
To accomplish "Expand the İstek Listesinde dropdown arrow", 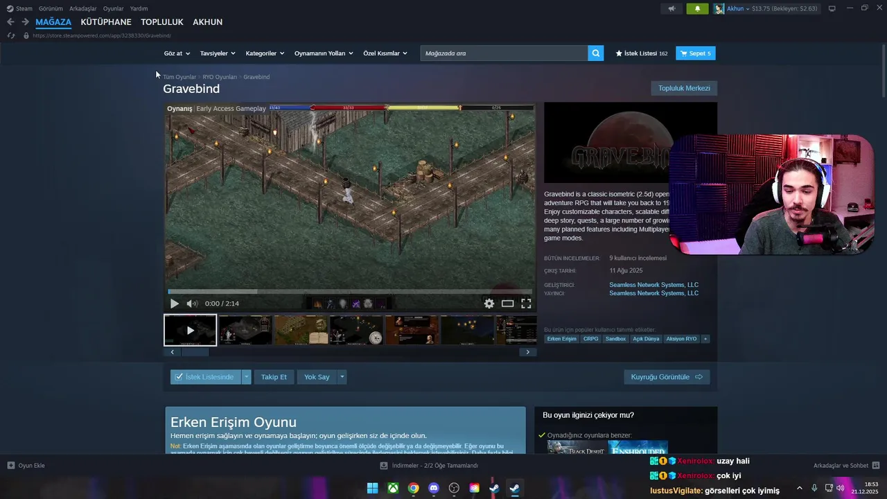I will [x=246, y=377].
